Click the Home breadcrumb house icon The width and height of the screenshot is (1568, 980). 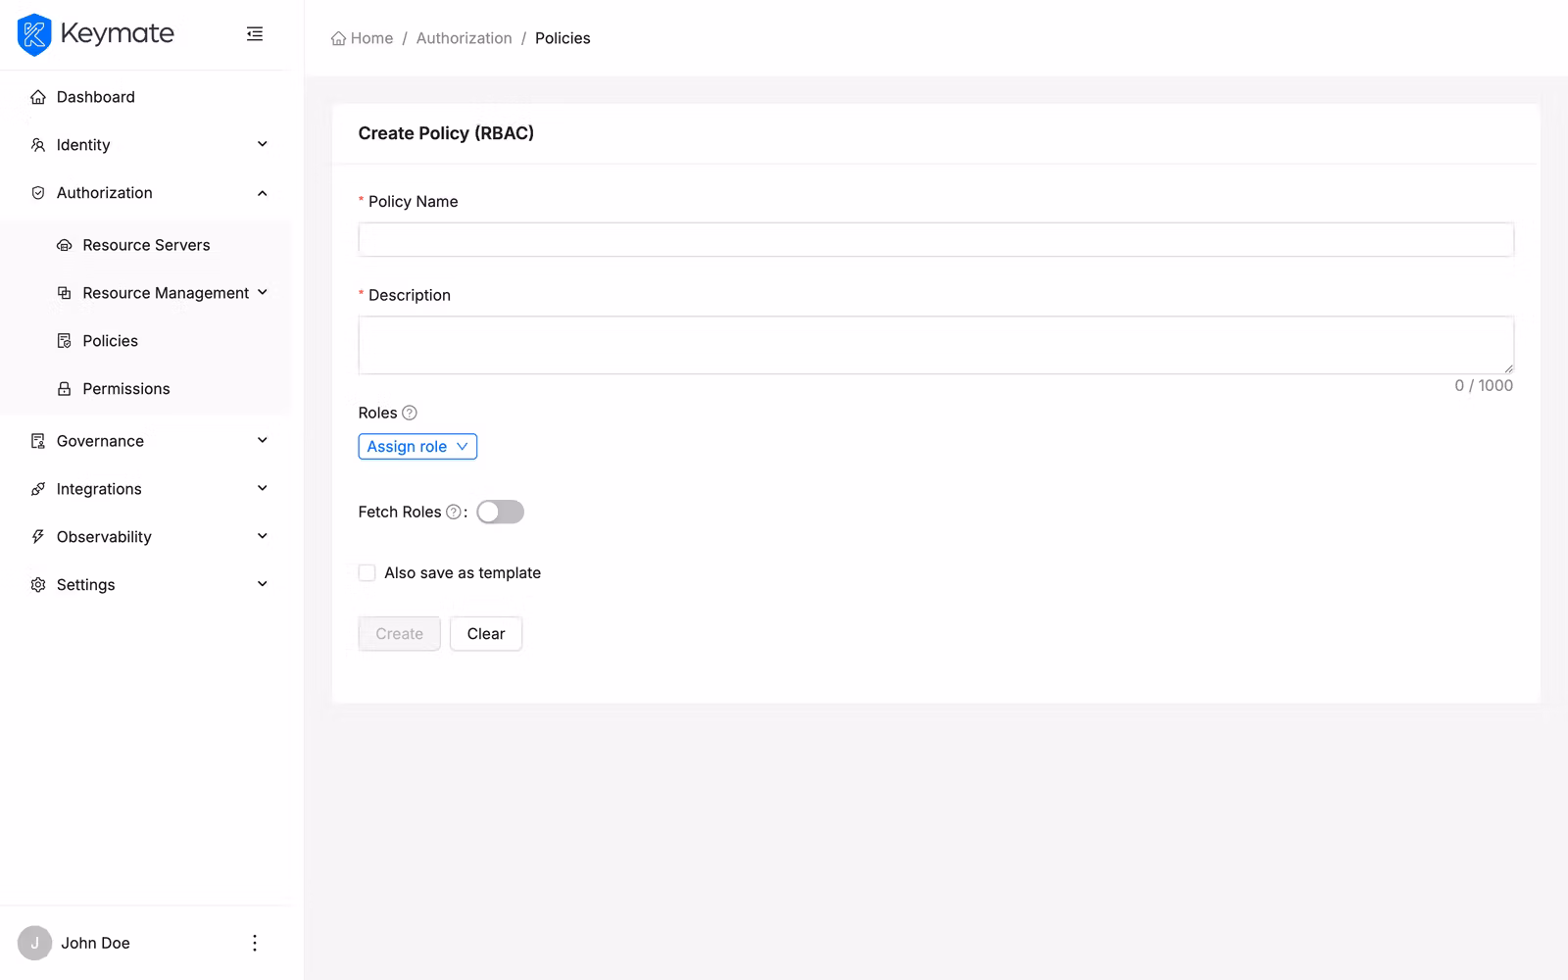pyautogui.click(x=336, y=37)
